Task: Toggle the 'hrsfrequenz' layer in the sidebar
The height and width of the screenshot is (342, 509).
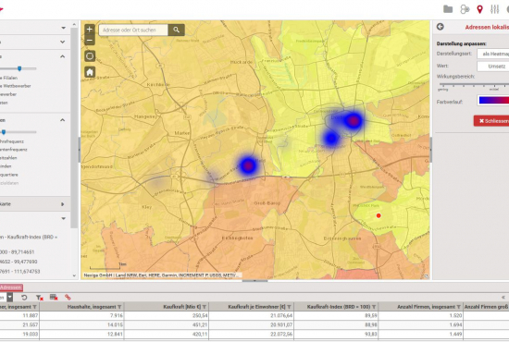Action: (12, 141)
